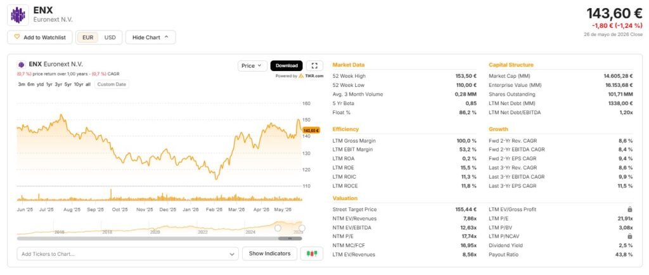Viewport: 649px width, 275px height.
Task: Click the Float % value 86,2 %
Action: pyautogui.click(x=468, y=113)
